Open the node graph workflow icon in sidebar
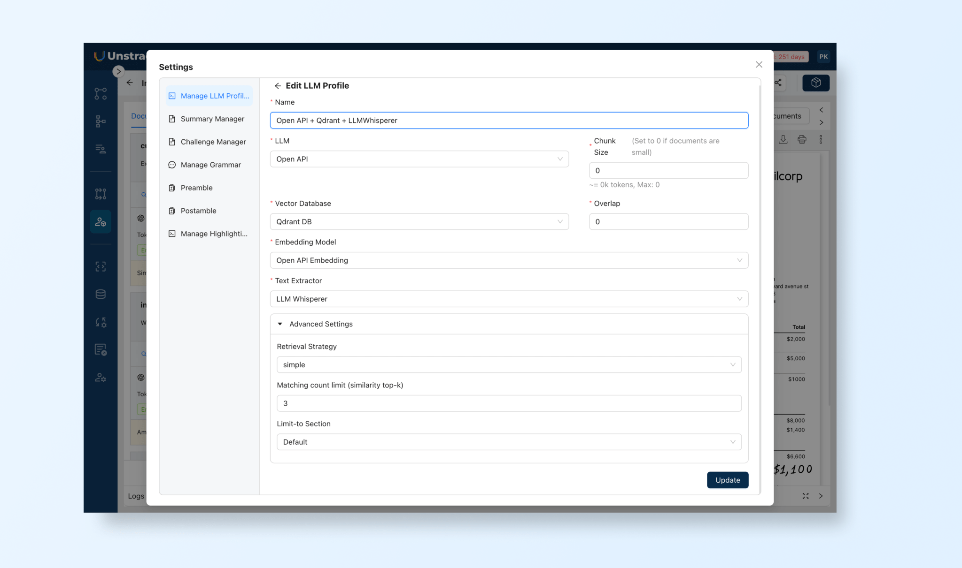 [x=101, y=93]
